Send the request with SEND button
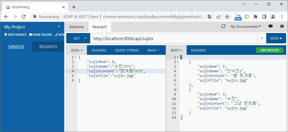Image resolution: width=288 pixels, height=132 pixels. 276,38
